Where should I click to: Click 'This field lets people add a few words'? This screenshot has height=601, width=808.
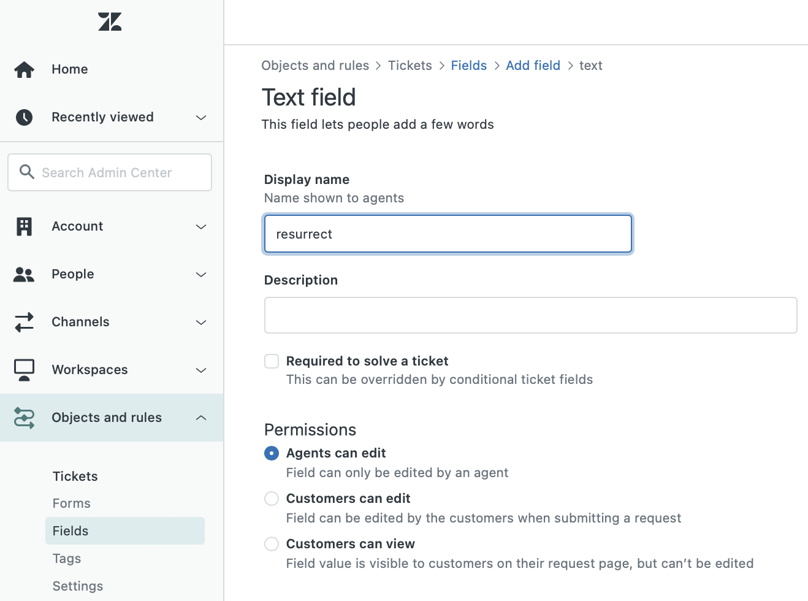point(378,124)
